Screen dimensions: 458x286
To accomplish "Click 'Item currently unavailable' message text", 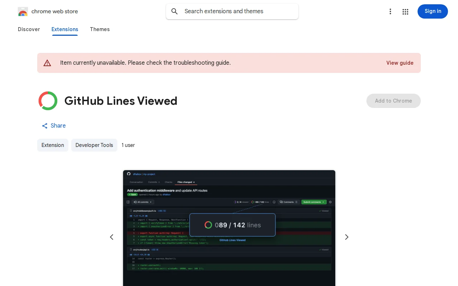I will 145,63.
